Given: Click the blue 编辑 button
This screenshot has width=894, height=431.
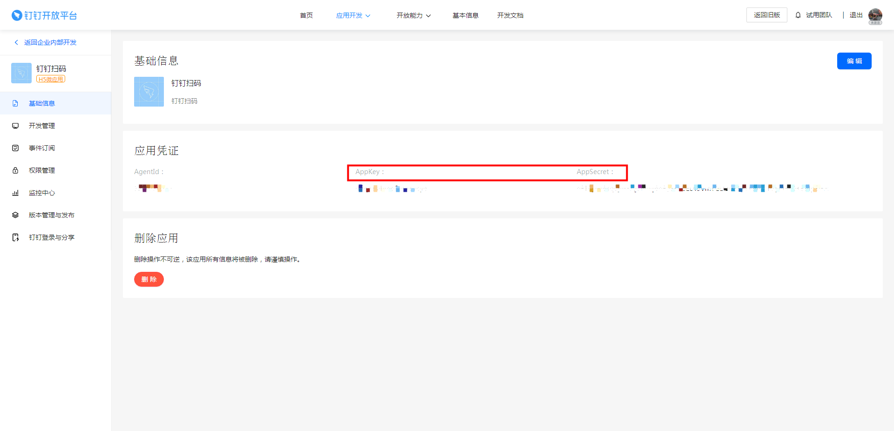Looking at the screenshot, I should point(854,61).
